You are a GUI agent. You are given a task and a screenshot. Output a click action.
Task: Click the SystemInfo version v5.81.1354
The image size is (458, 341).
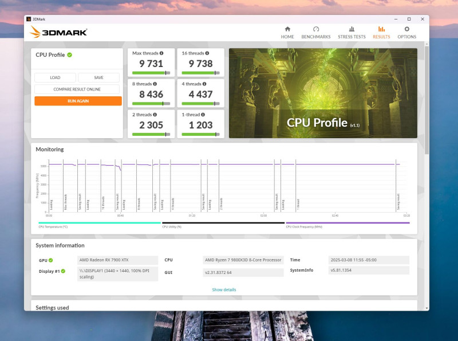click(x=369, y=271)
